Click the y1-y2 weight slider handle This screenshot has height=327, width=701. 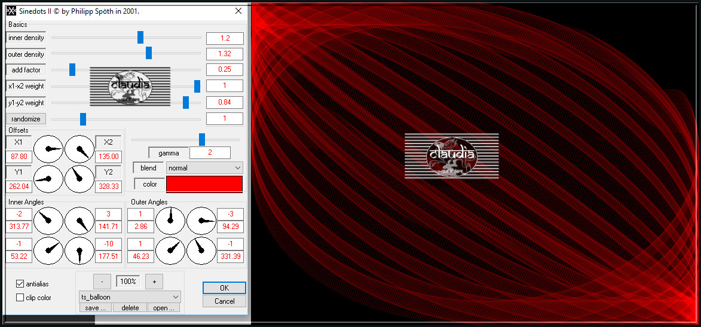pos(186,102)
